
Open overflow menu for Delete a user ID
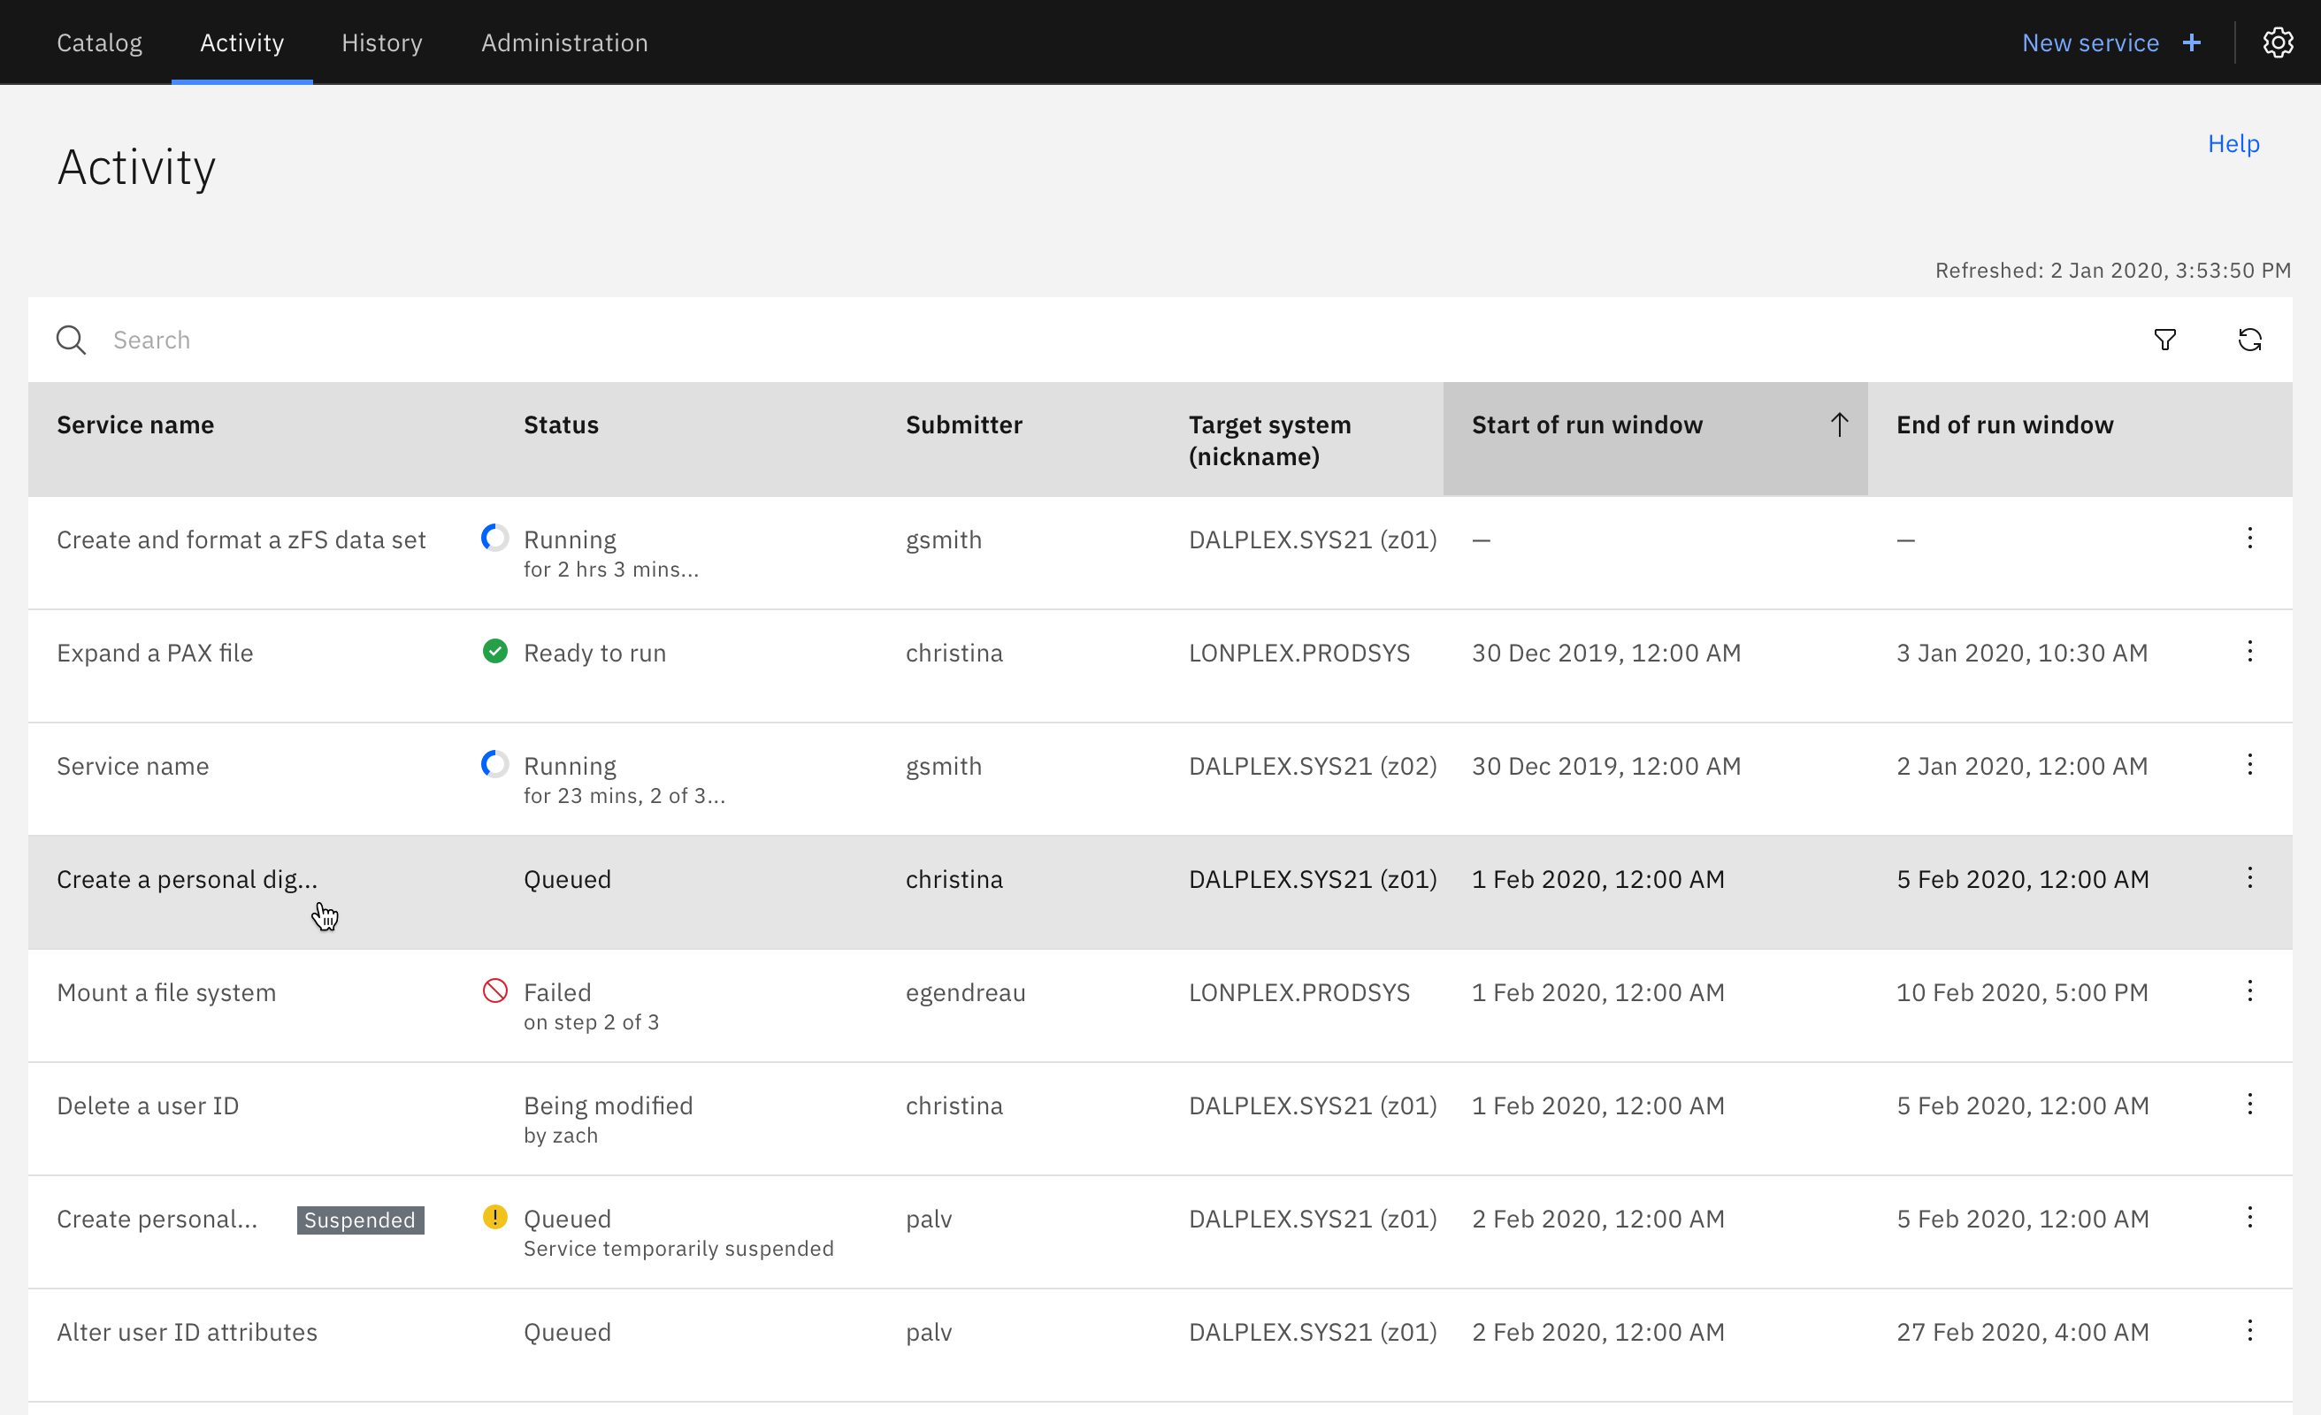(x=2249, y=1103)
